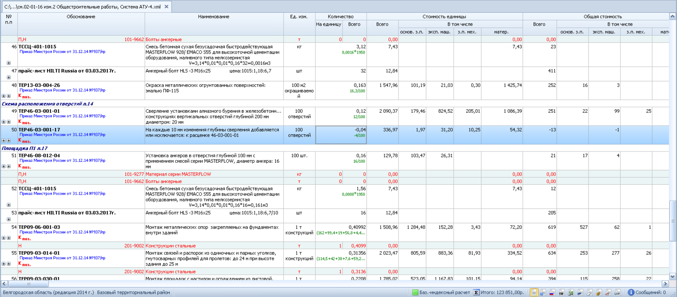
Task: Toggle the green Баз.-индексный расчет indicator
Action: pyautogui.click(x=415, y=292)
